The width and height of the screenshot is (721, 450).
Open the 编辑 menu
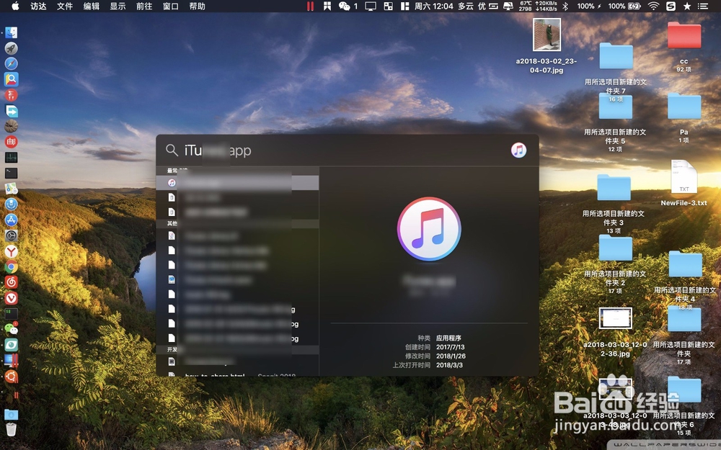click(x=91, y=6)
